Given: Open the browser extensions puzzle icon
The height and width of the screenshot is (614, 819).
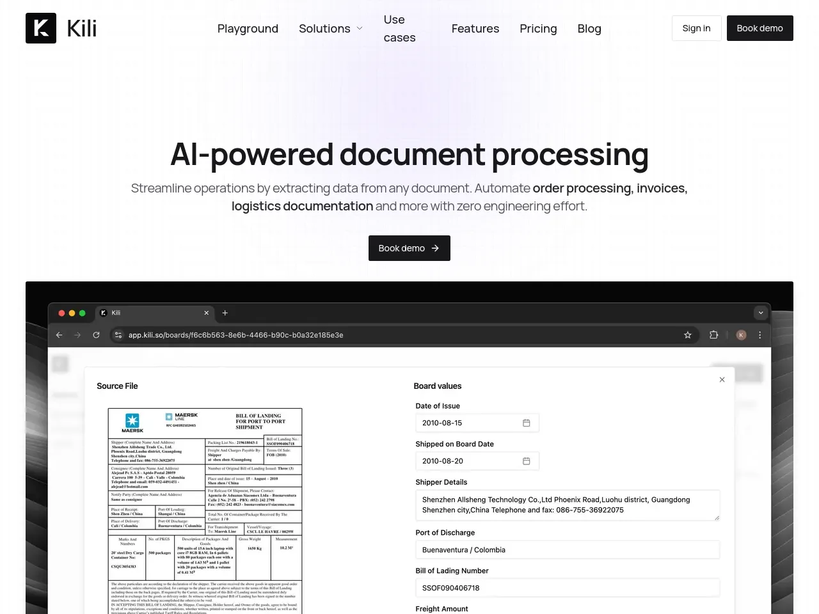Looking at the screenshot, I should (x=713, y=335).
